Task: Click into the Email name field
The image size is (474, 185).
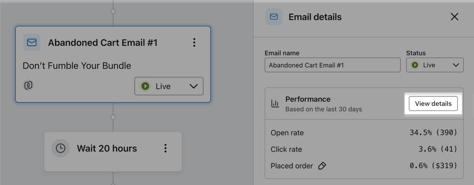Action: click(x=332, y=65)
